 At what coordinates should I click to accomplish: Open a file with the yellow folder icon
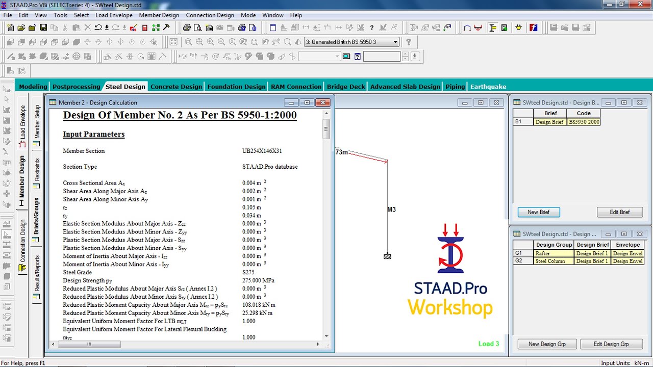(21, 28)
